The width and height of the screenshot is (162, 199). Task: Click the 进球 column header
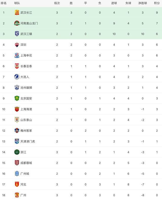click(114, 3)
